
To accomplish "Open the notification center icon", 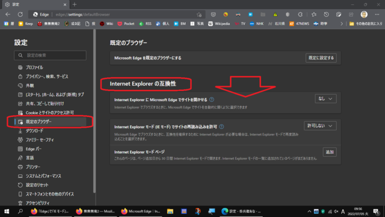I will (376, 212).
